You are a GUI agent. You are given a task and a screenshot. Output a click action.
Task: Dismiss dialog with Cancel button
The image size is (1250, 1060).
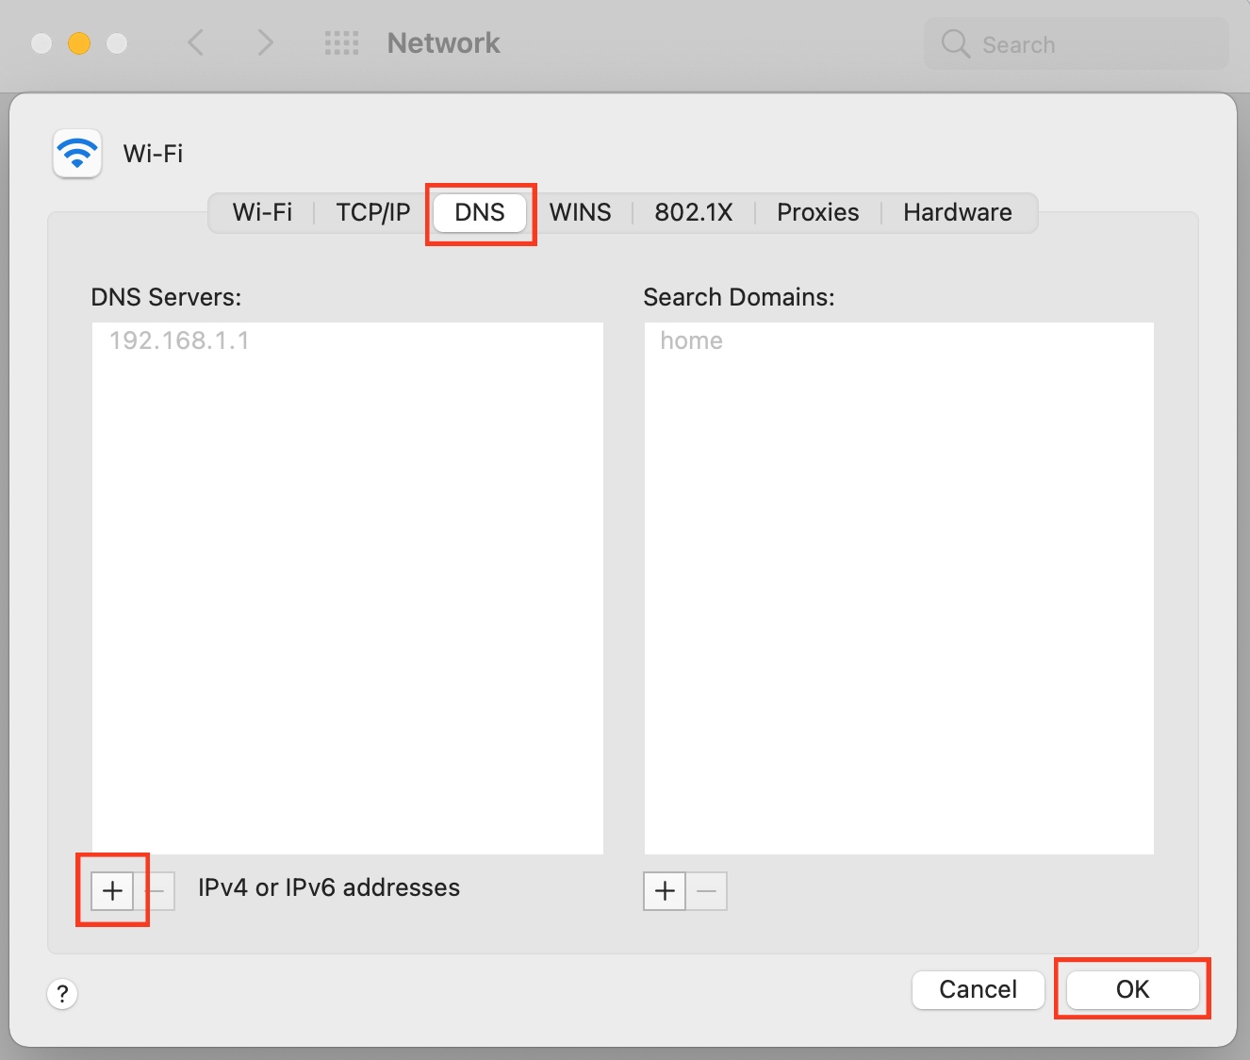[979, 989]
